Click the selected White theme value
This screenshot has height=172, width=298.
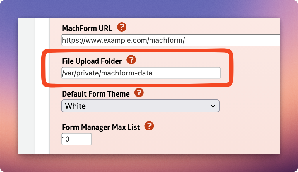click(x=75, y=106)
